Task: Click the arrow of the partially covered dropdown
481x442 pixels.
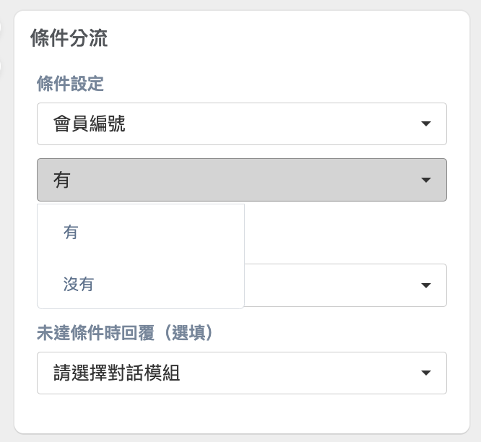Action: point(426,285)
